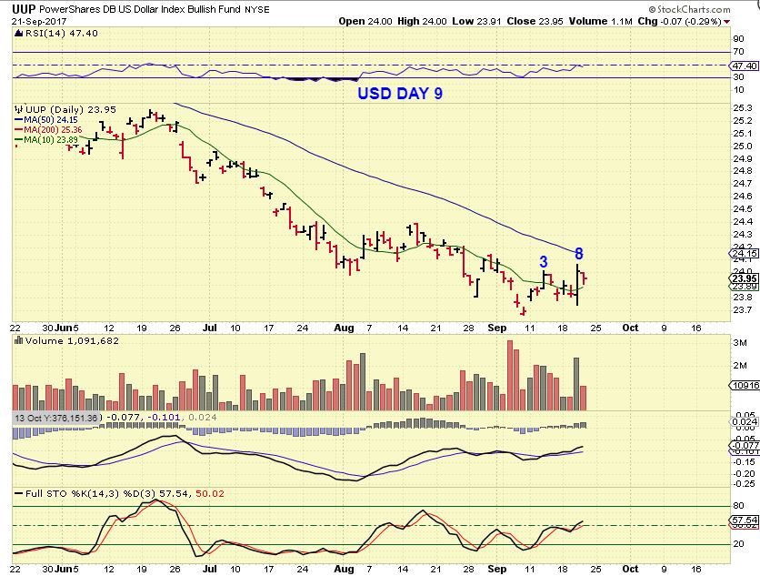Click the green MA(10) line marker in legend
760x576 pixels.
19,140
